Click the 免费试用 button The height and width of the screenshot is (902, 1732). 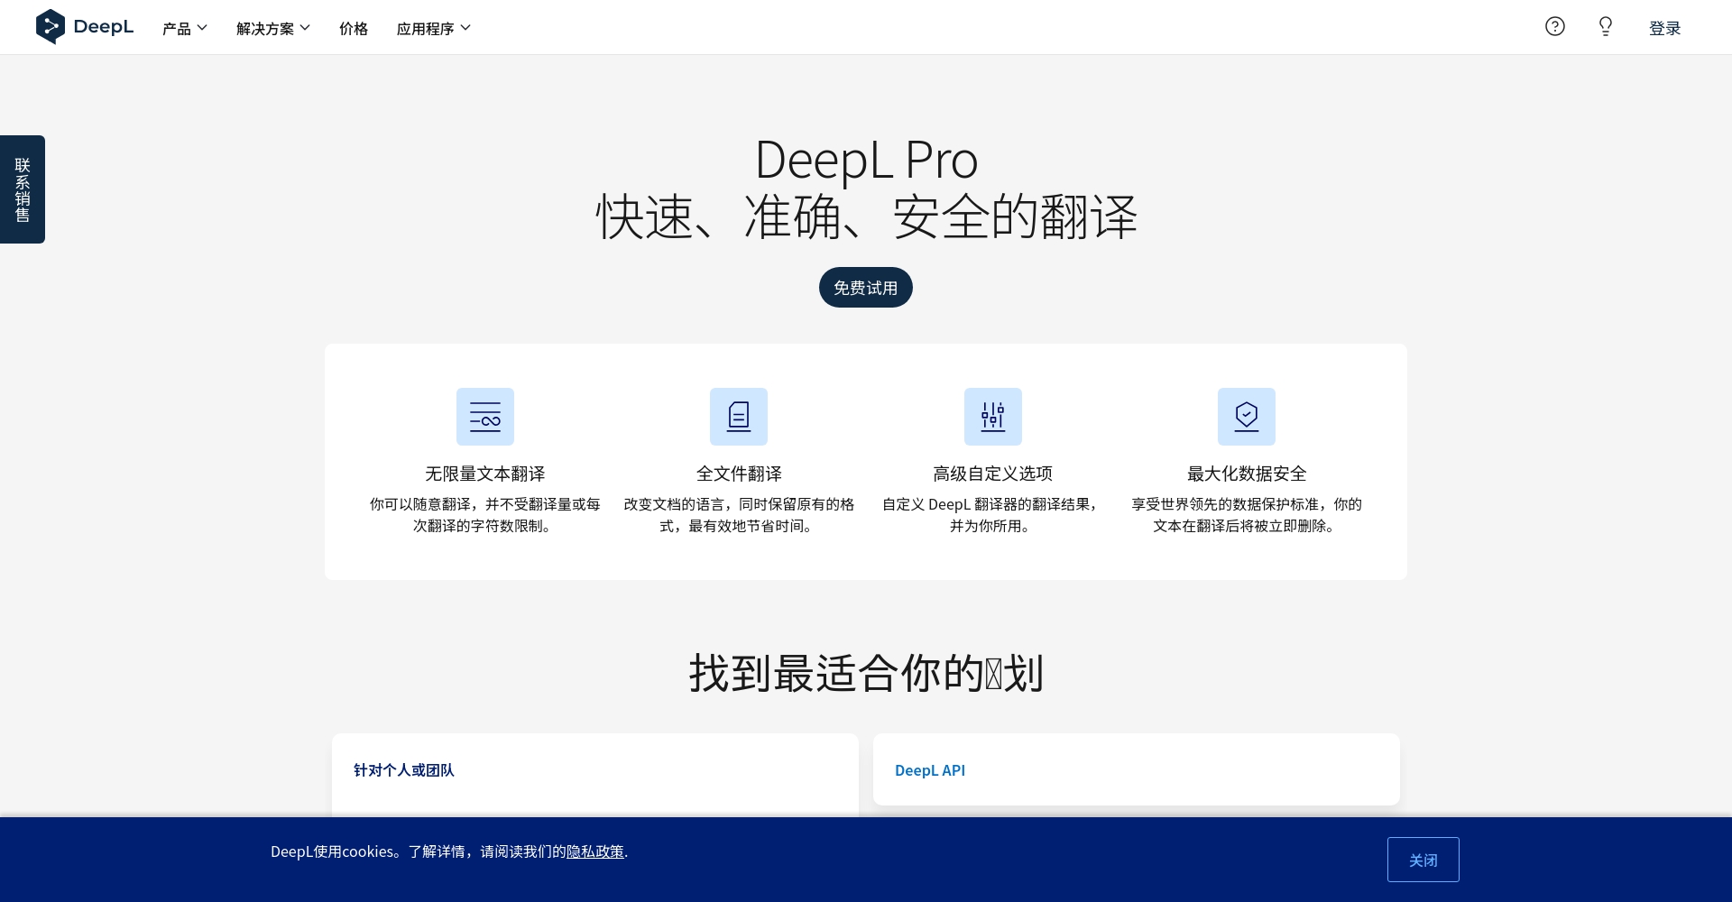coord(866,288)
